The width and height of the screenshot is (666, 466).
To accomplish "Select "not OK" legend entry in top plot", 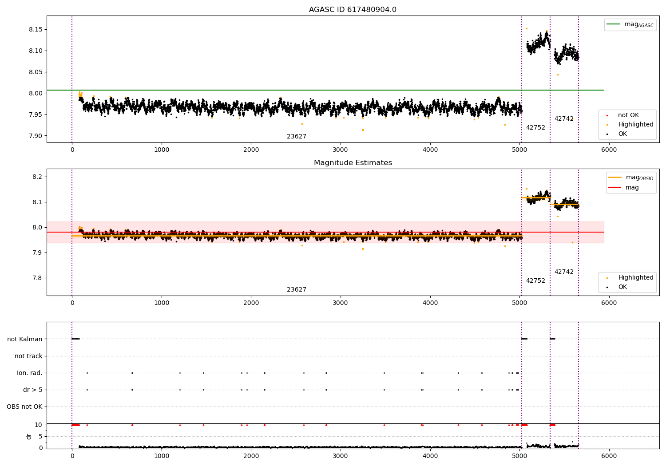I will [x=628, y=115].
